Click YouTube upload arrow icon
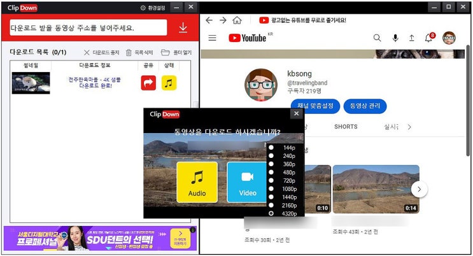The height and width of the screenshot is (256, 473). point(411,38)
